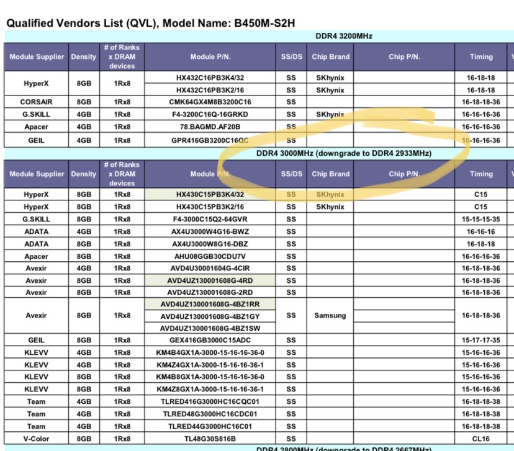The image size is (514, 451).
Task: Select part number AVD4UZ130001608G-4RD
Action: point(210,280)
